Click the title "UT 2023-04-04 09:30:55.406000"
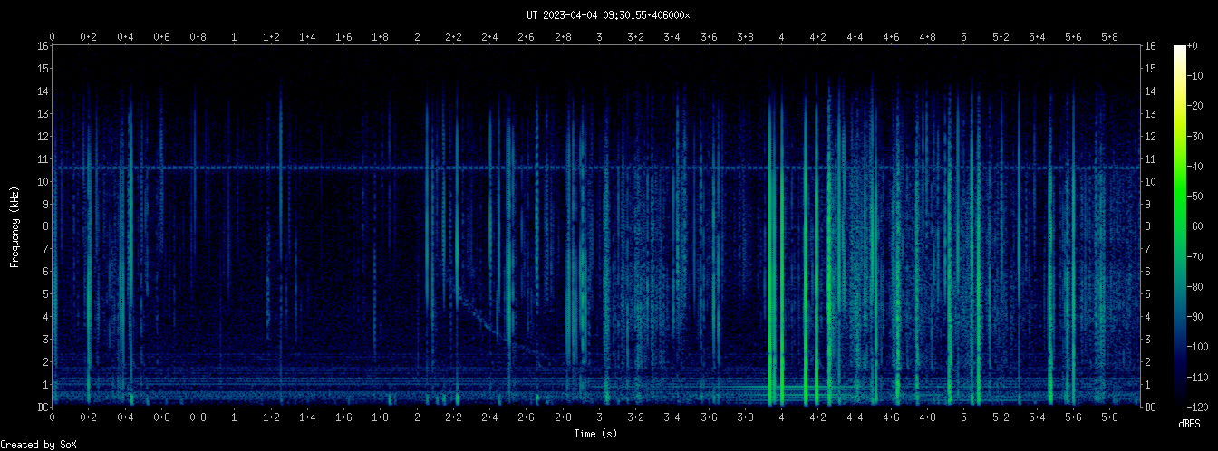Viewport: 1218px width, 451px height. [x=608, y=14]
